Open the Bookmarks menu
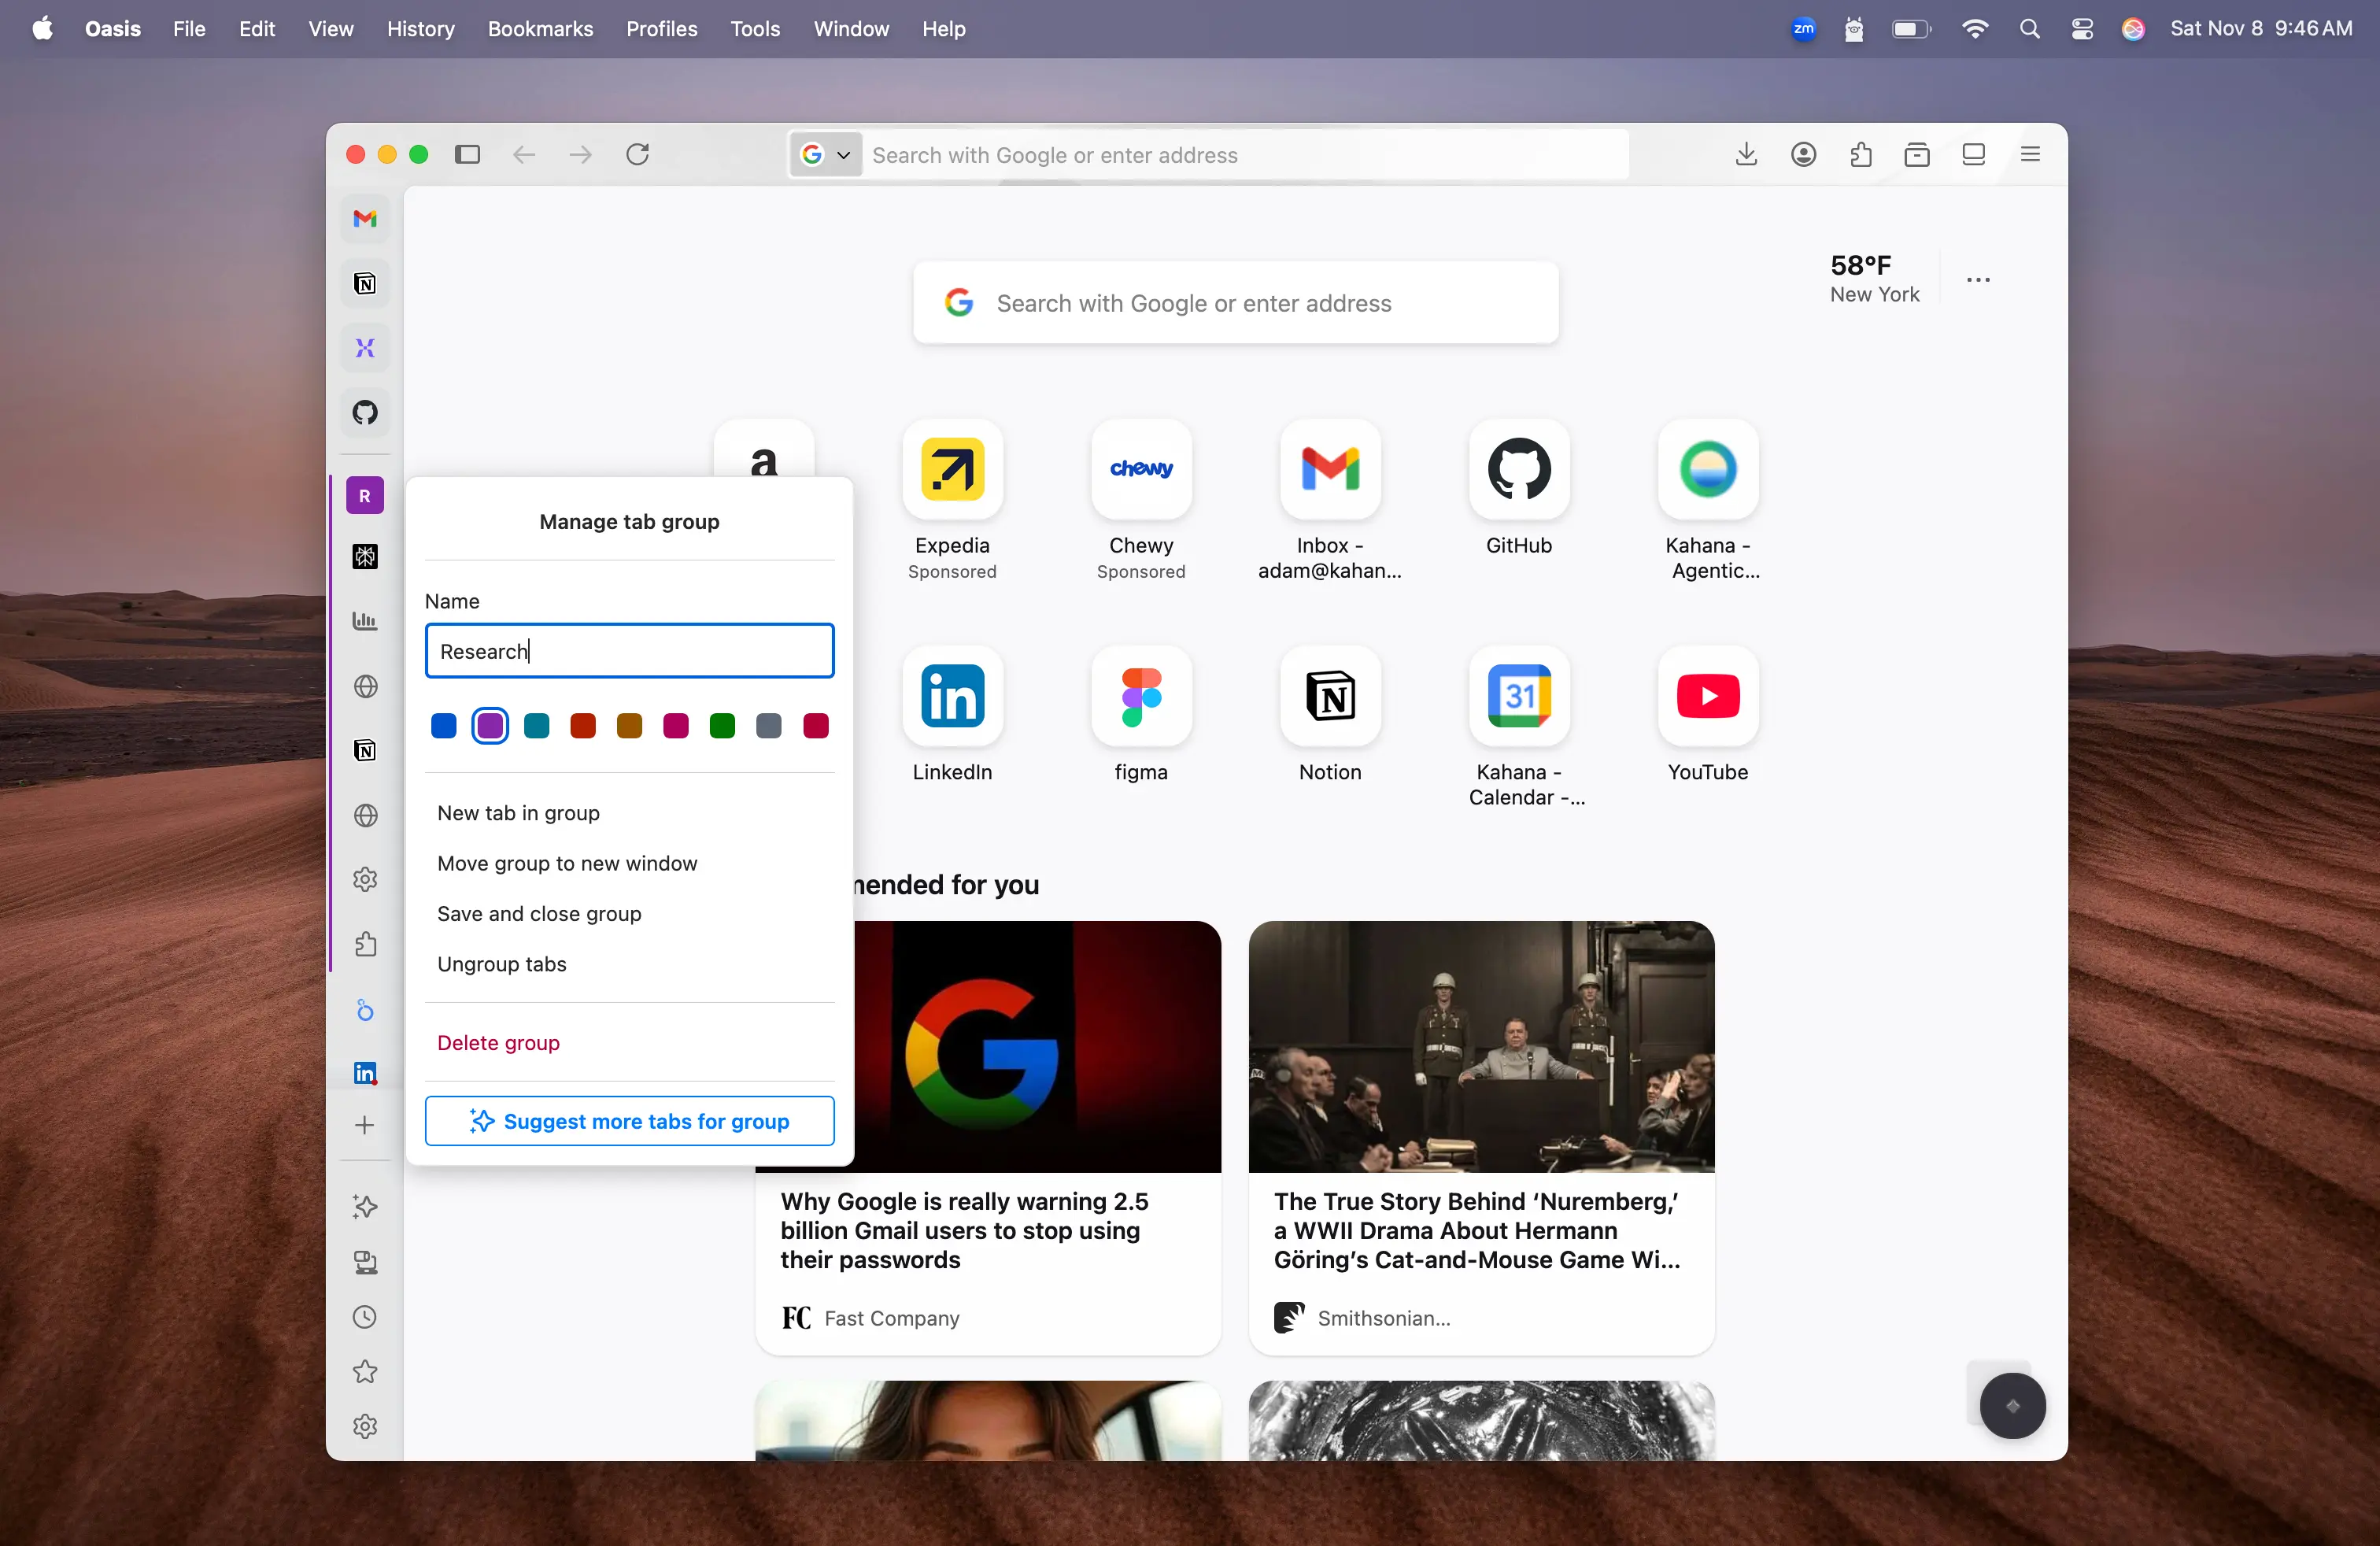 click(540, 29)
